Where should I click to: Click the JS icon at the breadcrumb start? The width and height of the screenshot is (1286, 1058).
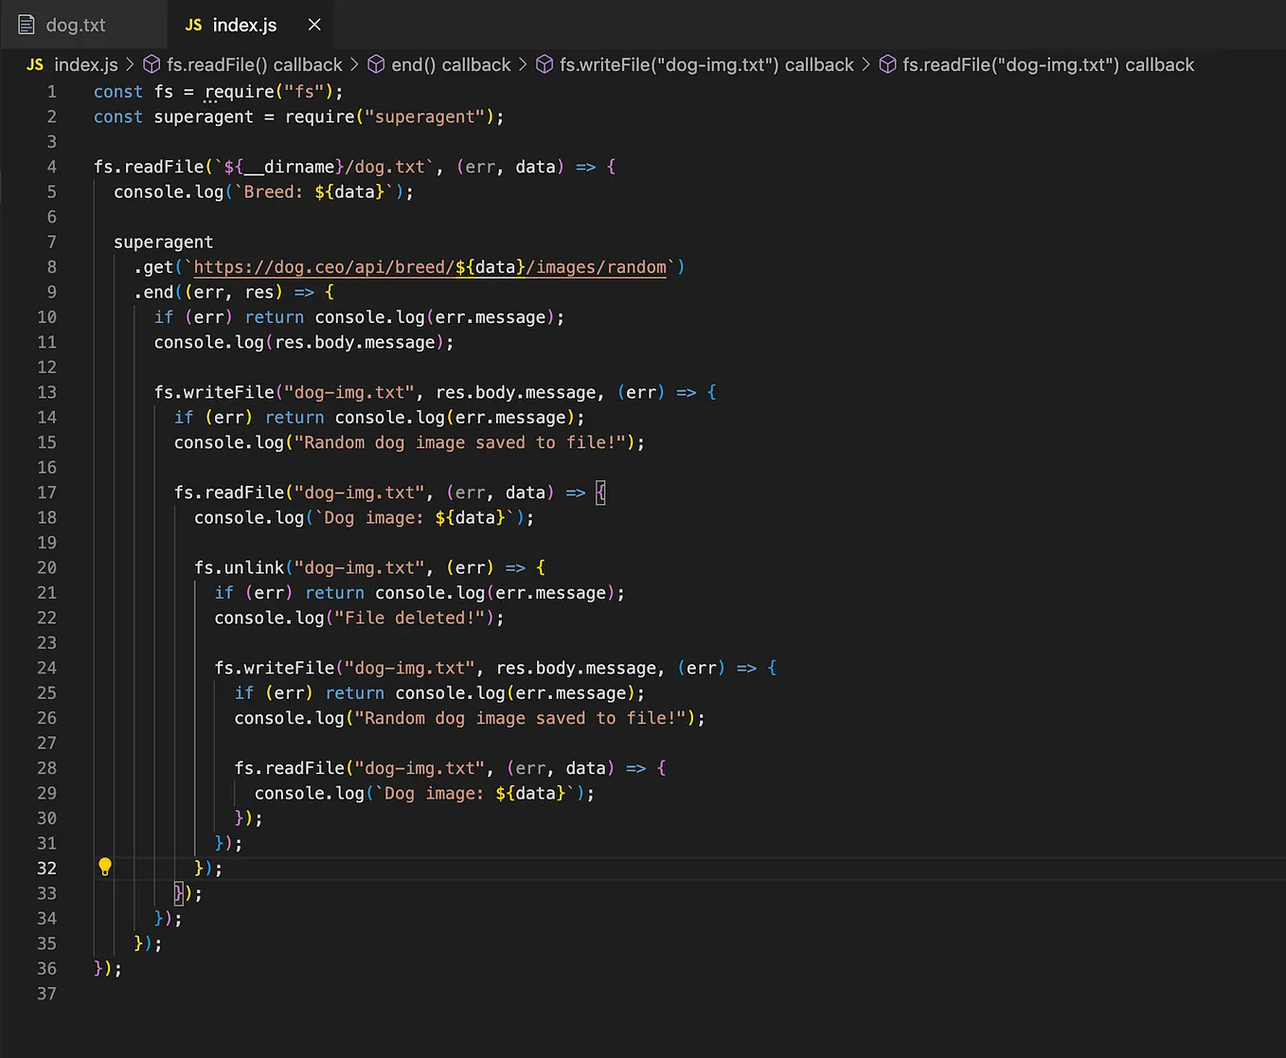34,64
